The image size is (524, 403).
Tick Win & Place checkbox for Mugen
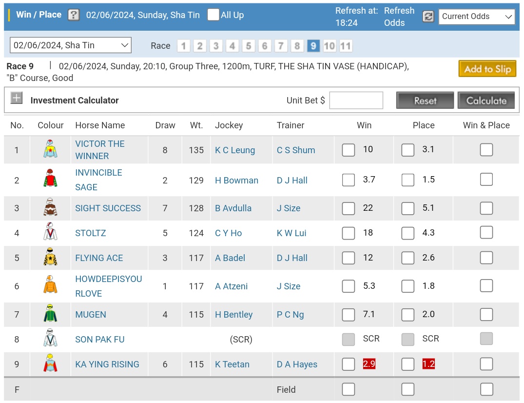(x=486, y=314)
